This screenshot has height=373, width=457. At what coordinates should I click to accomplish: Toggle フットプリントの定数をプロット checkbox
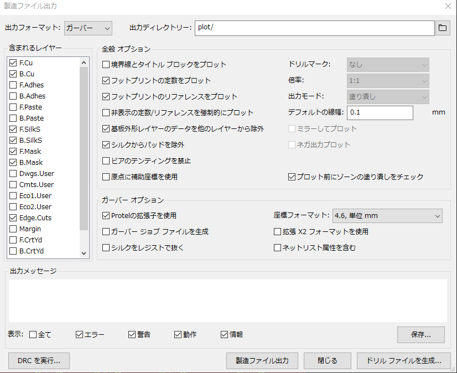[106, 80]
